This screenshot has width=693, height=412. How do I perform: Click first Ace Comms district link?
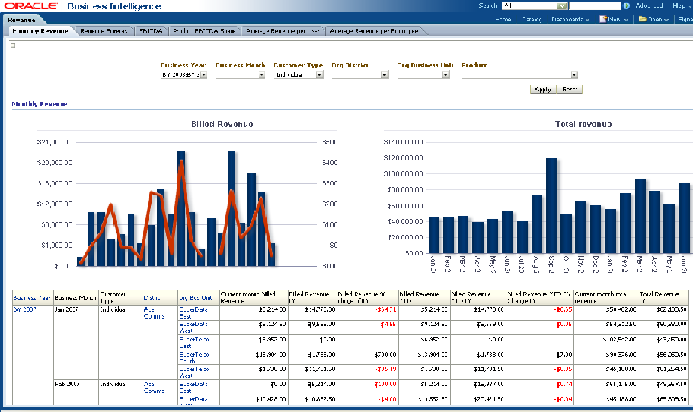[x=155, y=313]
